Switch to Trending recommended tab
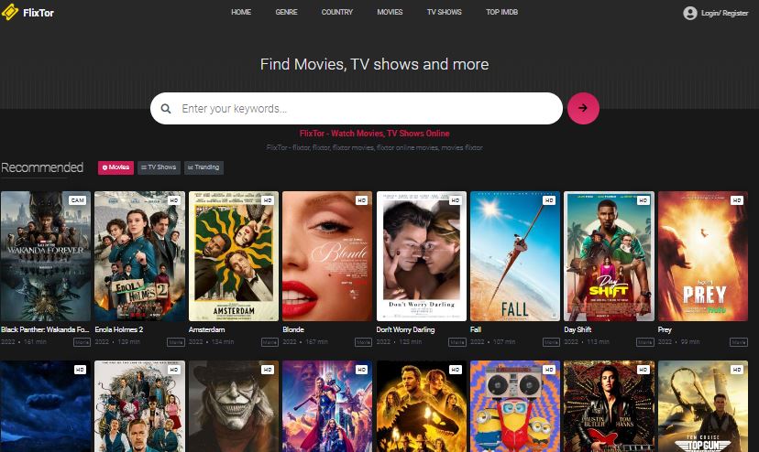The width and height of the screenshot is (759, 452). 203,167
